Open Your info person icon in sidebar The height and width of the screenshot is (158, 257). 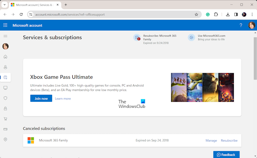pyautogui.click(x=6, y=67)
